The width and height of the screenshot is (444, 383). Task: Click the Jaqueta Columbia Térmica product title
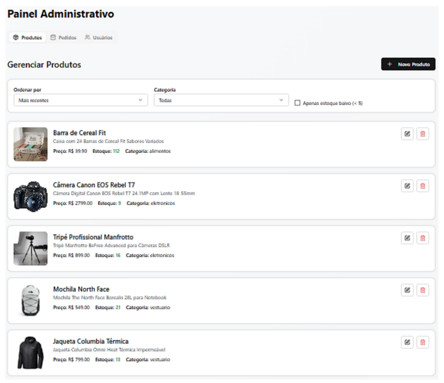[x=91, y=341]
